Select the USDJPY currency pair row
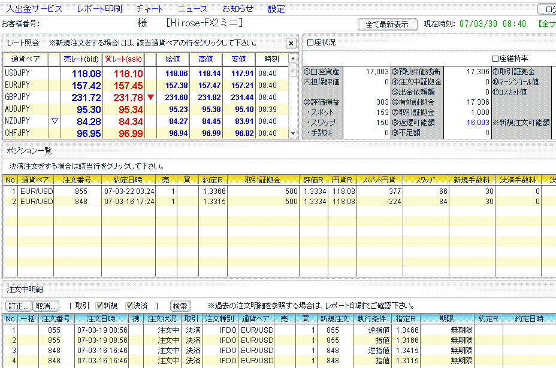The height and width of the screenshot is (368, 556). [146, 74]
